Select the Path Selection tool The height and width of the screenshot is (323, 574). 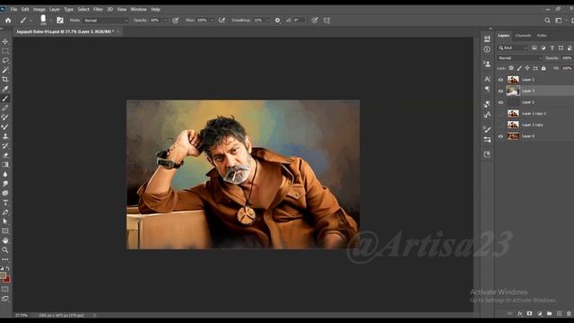[5, 222]
